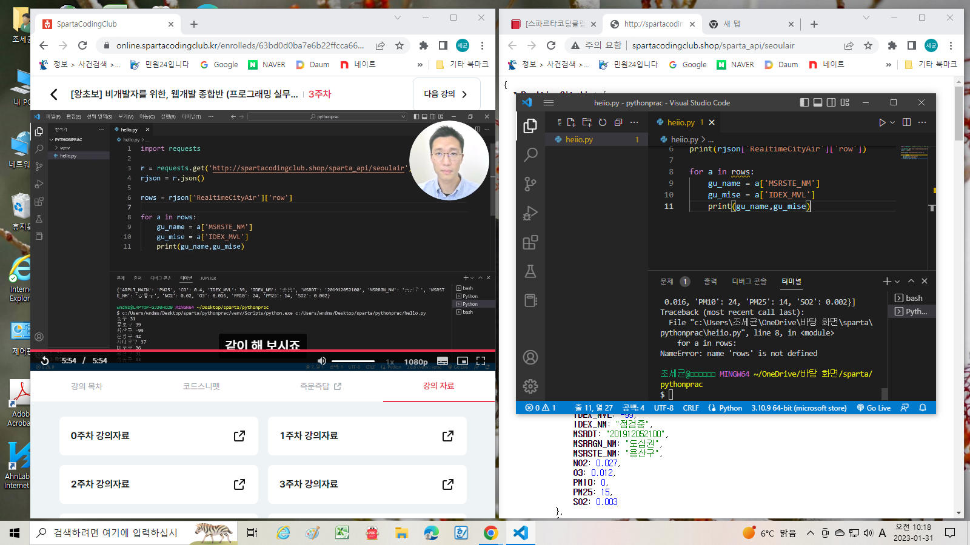Open the notebook icon view in VS Code activity bar
The width and height of the screenshot is (970, 545).
[530, 300]
